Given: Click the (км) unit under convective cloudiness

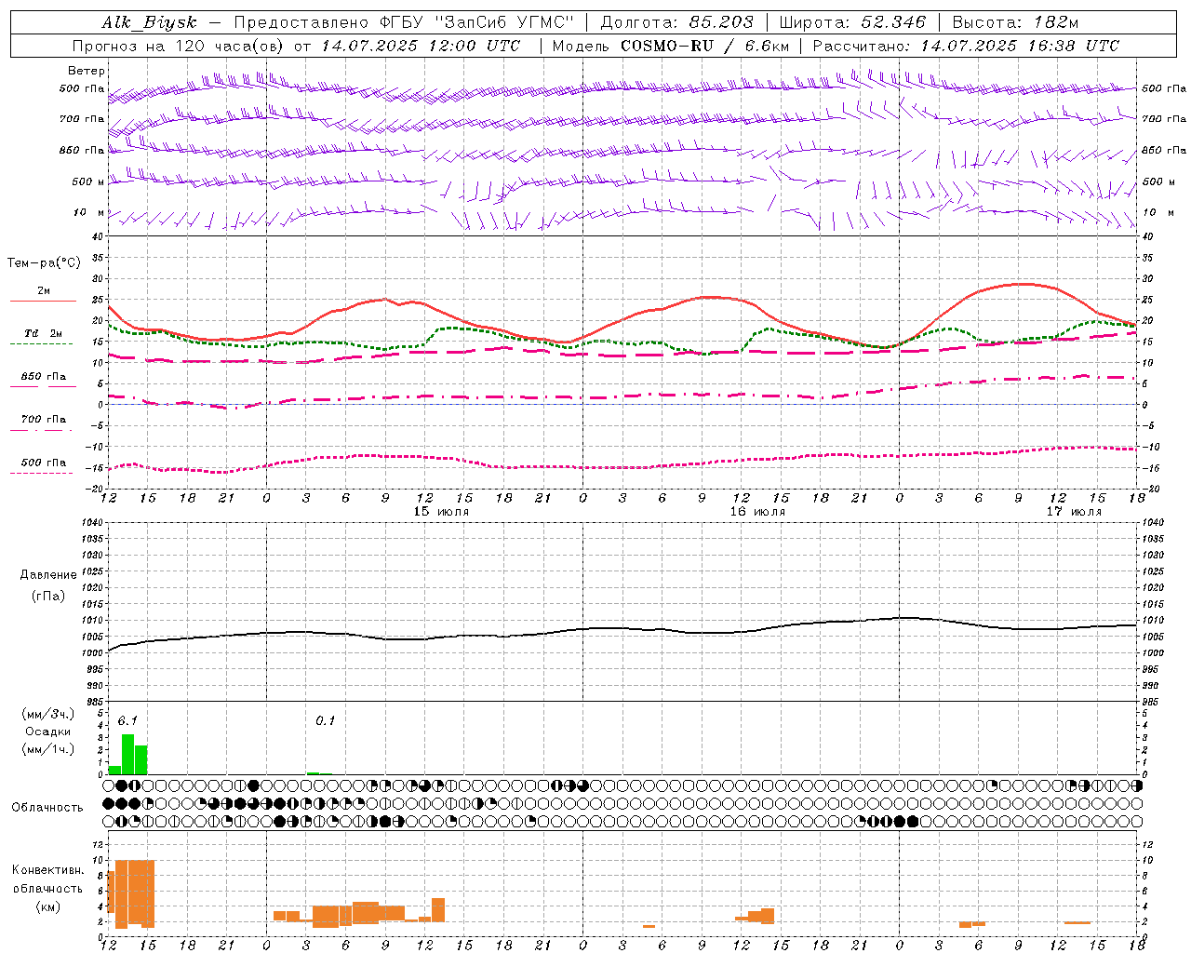Looking at the screenshot, I should pos(48,906).
